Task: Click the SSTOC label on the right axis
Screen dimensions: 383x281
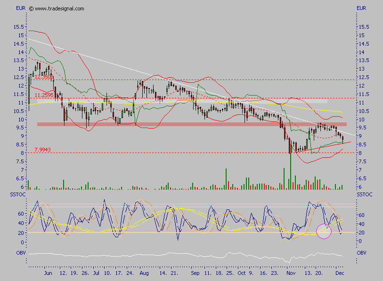Action: coord(365,194)
